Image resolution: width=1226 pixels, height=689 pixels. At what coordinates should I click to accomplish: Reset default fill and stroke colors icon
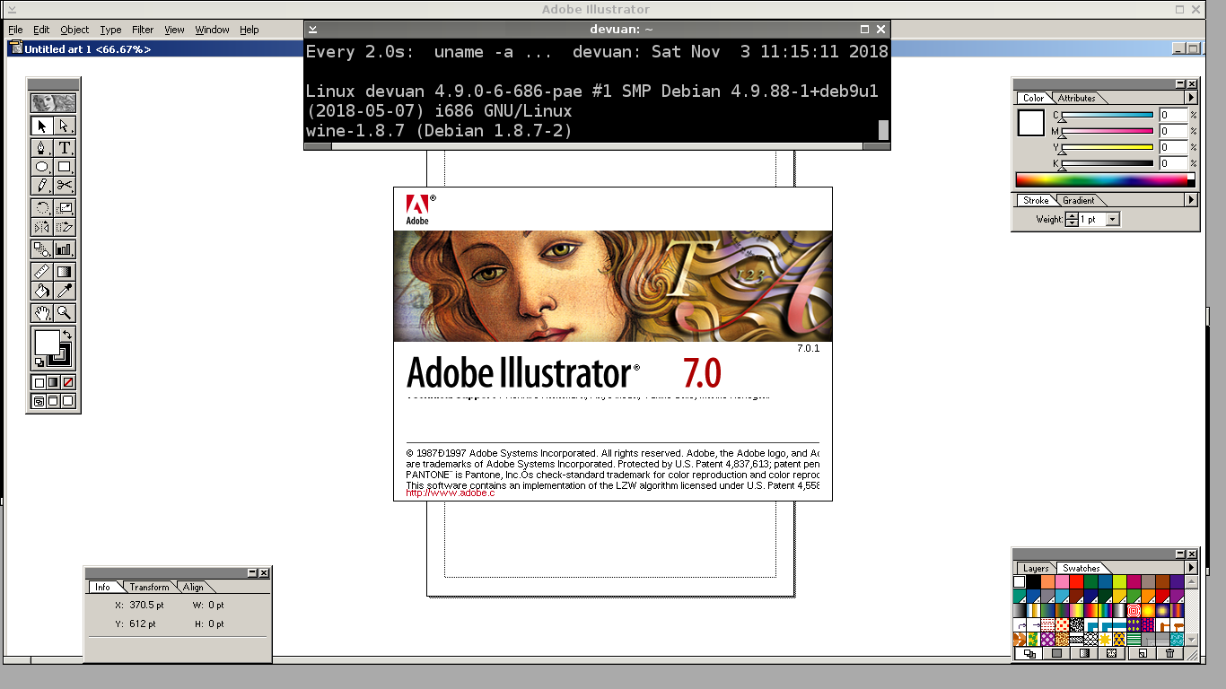point(39,361)
